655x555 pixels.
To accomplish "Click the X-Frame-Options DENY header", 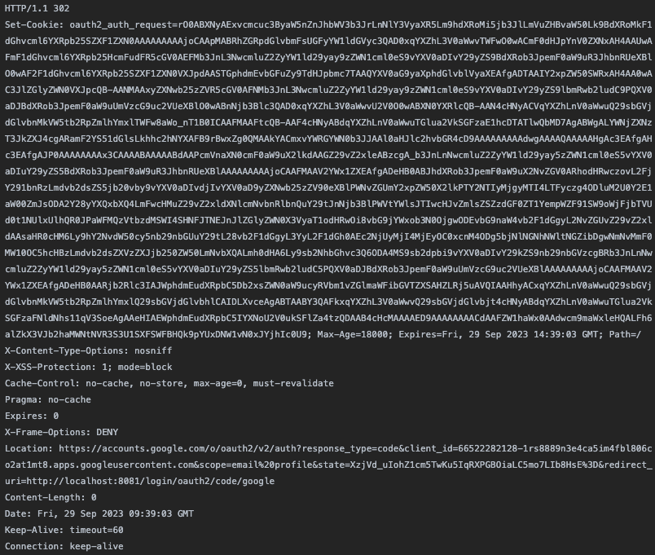I will click(61, 432).
